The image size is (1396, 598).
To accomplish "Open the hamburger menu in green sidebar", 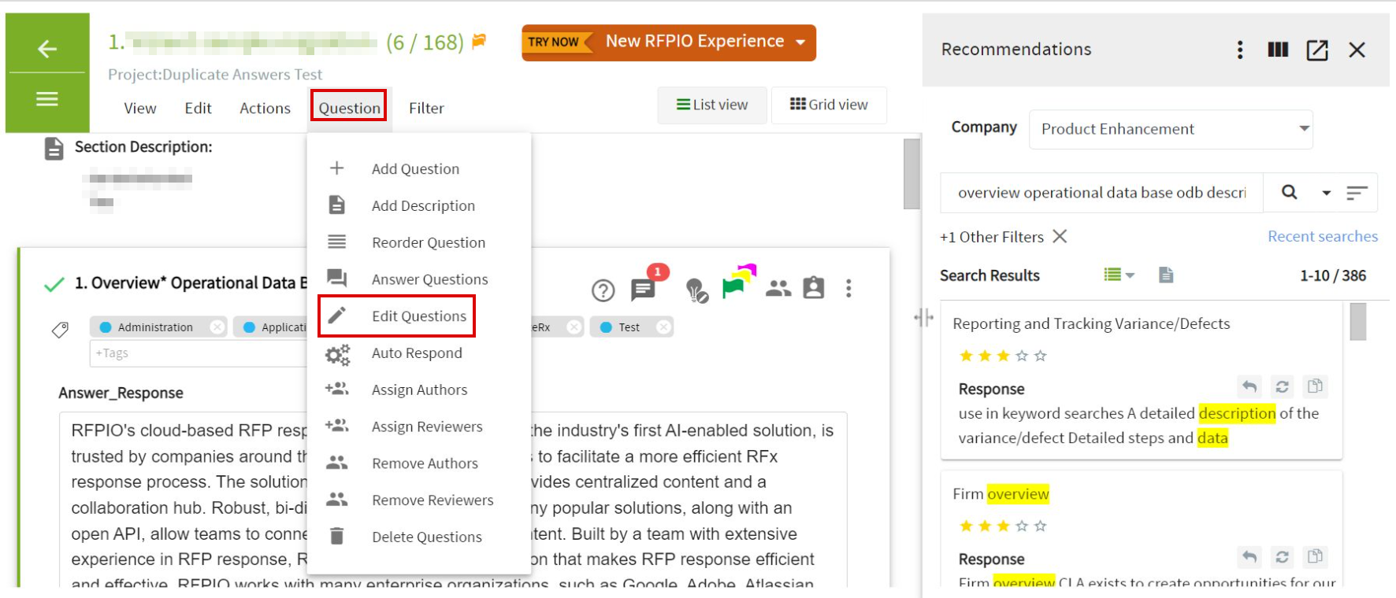I will pos(47,99).
